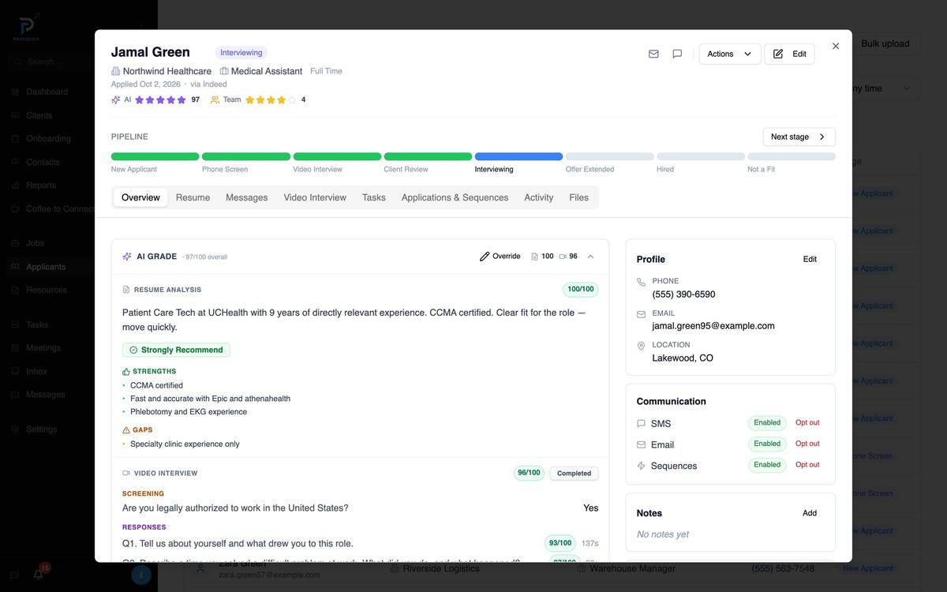
Task: Close the Jamal Green applicant dialog
Action: click(836, 46)
